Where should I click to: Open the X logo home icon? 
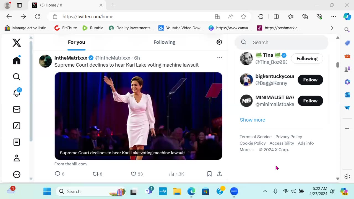(17, 43)
